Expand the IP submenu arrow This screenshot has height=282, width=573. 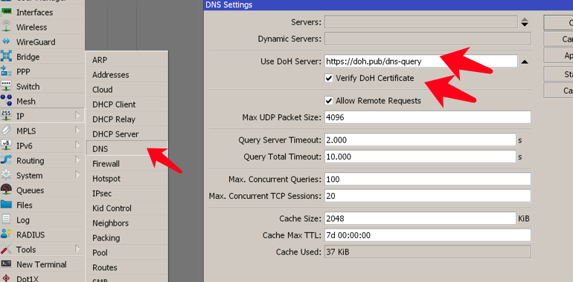coord(77,116)
